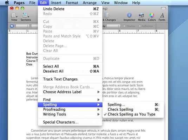Open the Inspector panel icon

129,15
